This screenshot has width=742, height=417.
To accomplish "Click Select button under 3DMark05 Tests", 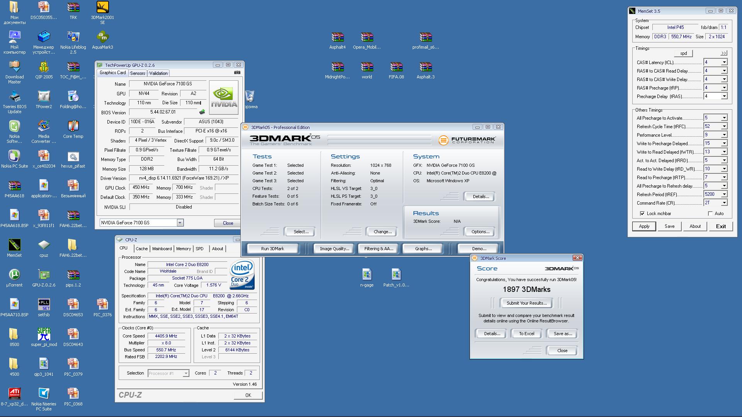I will (301, 232).
